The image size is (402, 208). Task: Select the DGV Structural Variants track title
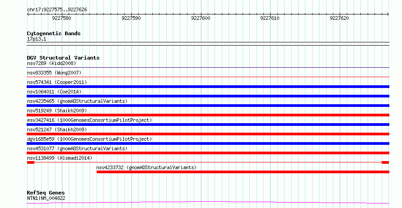[63, 58]
